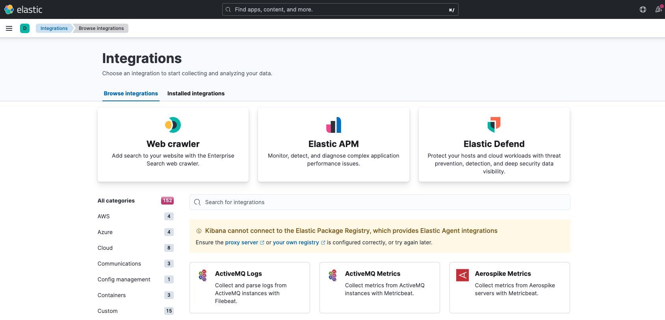Click the Integrations page heading

click(x=142, y=58)
